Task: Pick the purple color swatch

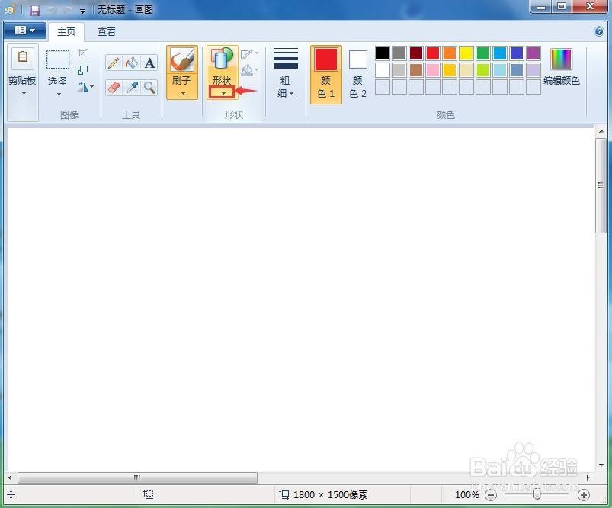Action: click(x=533, y=53)
